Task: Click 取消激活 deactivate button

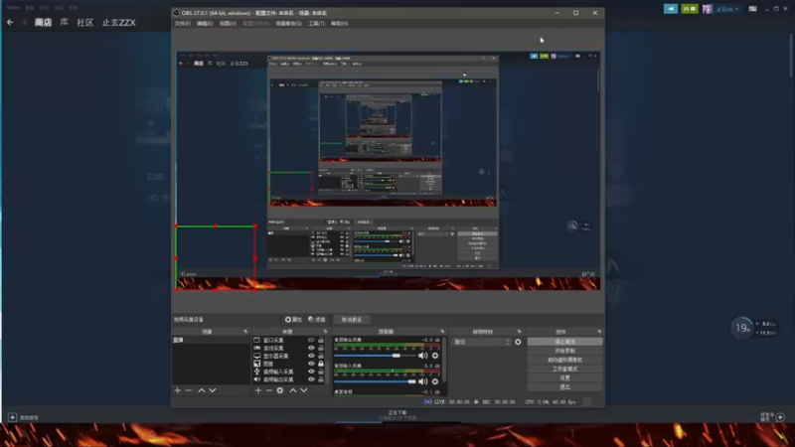Action: pyautogui.click(x=352, y=320)
